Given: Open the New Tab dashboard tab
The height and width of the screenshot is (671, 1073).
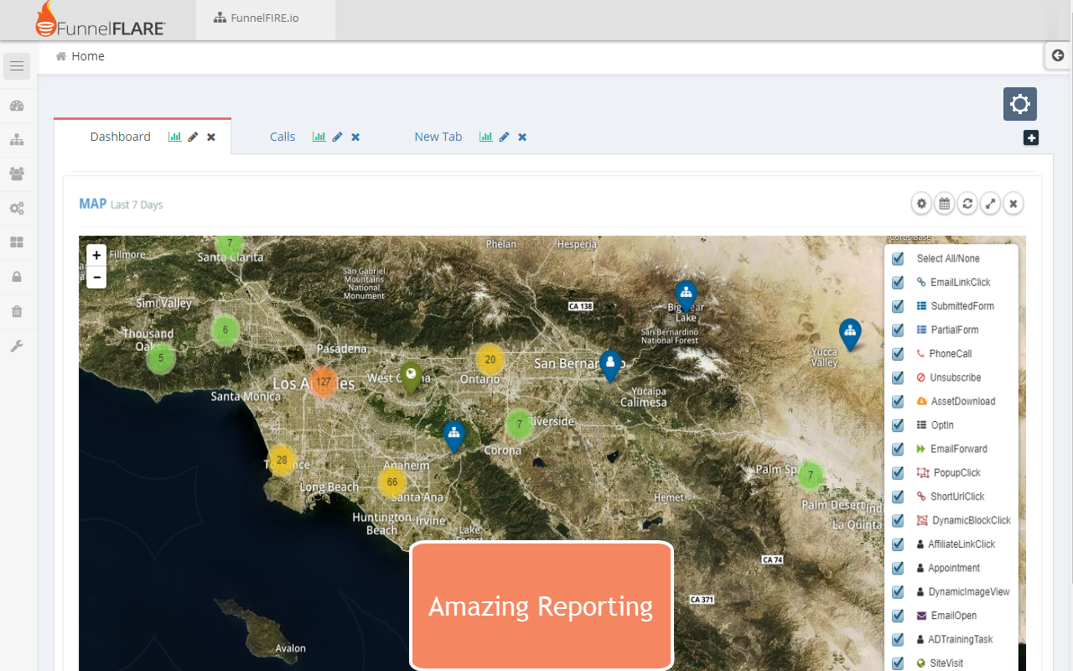Looking at the screenshot, I should [x=438, y=136].
